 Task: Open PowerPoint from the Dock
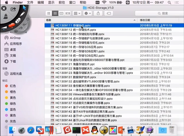click(122, 130)
